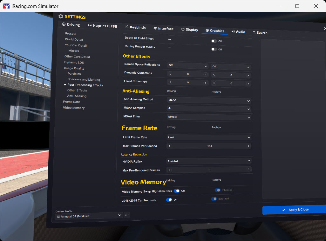Click the Display monitor icon
Image resolution: width=326 pixels, height=241 pixels.
tap(183, 29)
